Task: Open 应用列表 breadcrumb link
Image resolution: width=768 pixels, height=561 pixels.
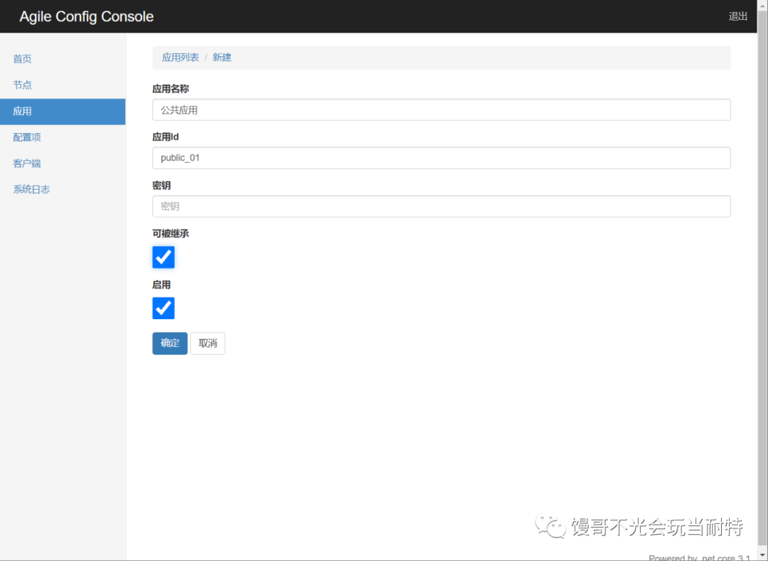Action: click(x=180, y=58)
